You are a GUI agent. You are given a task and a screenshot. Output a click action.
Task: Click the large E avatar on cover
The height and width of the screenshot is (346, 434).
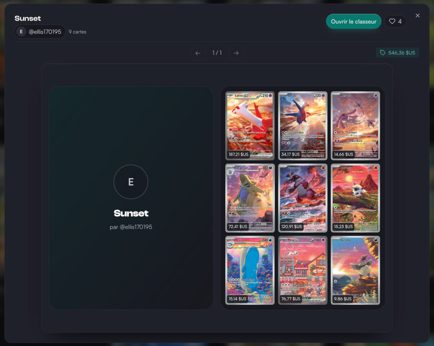(131, 182)
